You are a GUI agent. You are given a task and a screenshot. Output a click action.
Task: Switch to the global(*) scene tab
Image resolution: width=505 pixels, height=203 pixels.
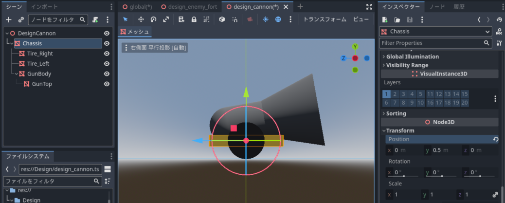pyautogui.click(x=137, y=6)
